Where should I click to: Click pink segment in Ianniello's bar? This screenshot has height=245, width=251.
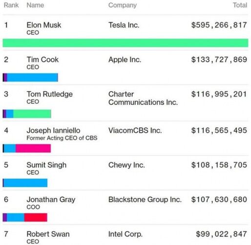(33, 148)
